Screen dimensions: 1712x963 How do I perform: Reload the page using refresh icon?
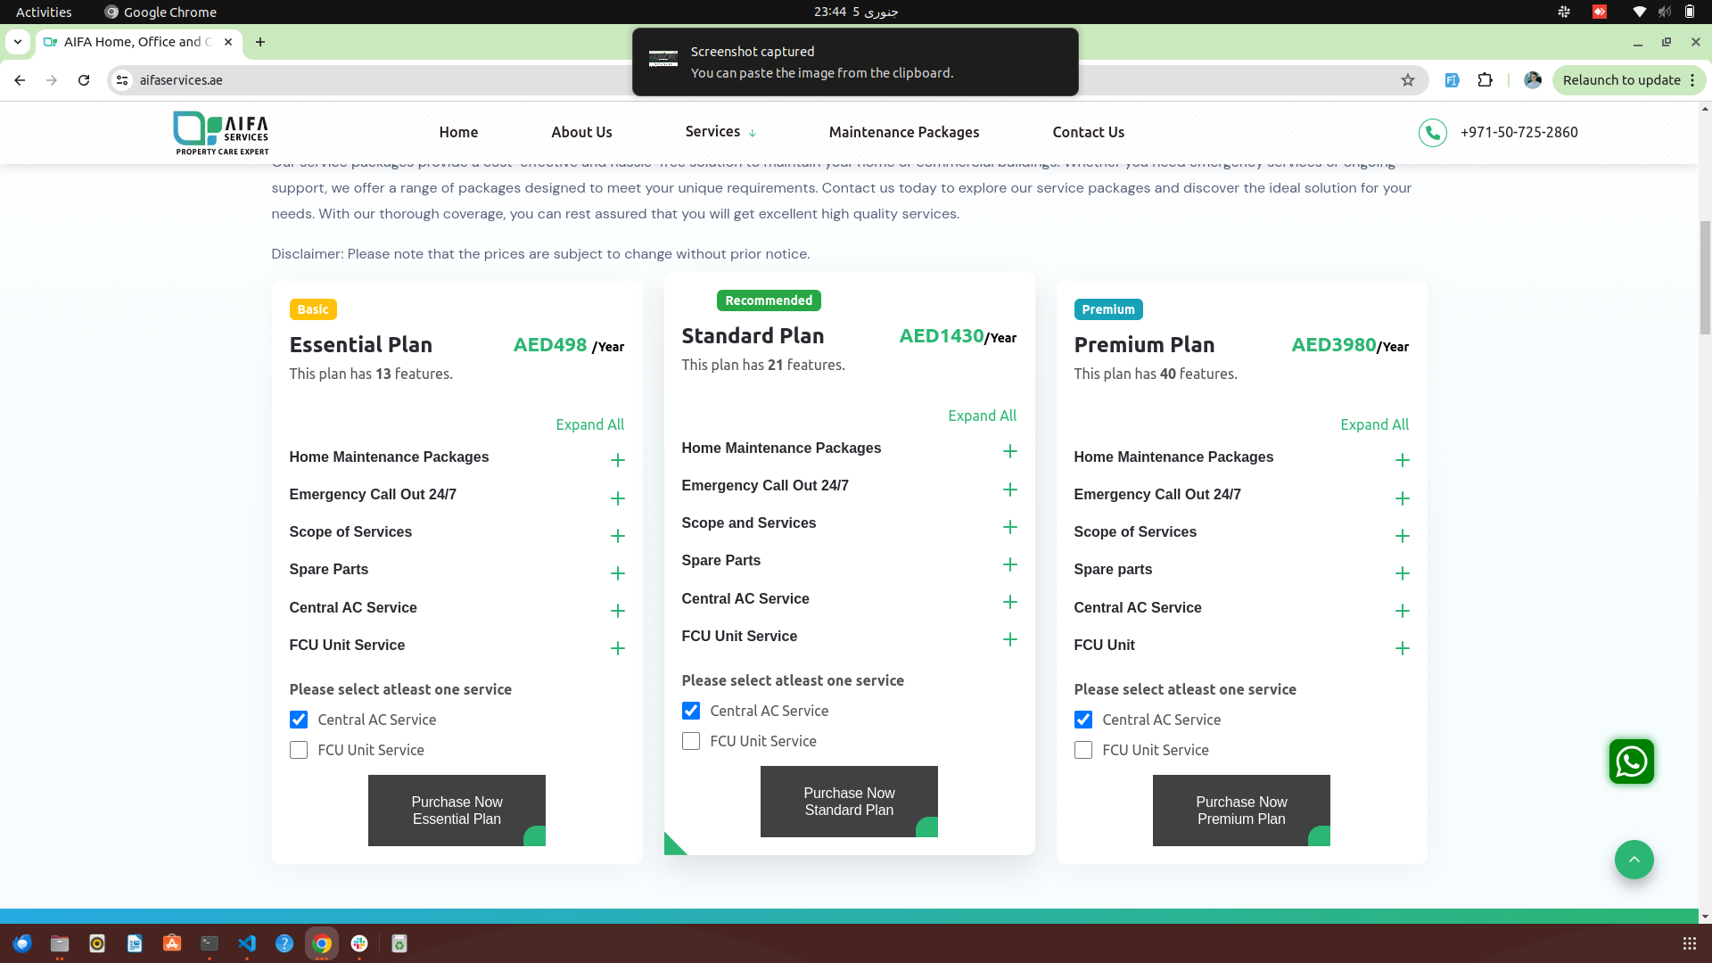[84, 80]
